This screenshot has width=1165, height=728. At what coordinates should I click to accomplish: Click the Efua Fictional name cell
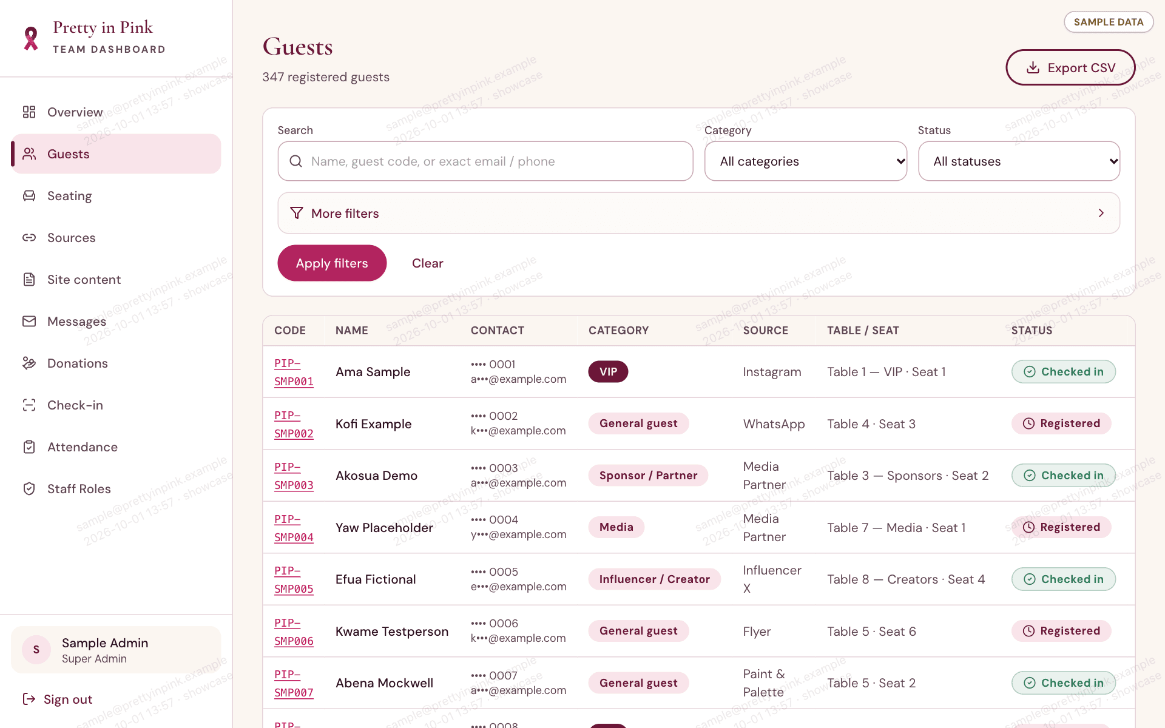click(376, 579)
